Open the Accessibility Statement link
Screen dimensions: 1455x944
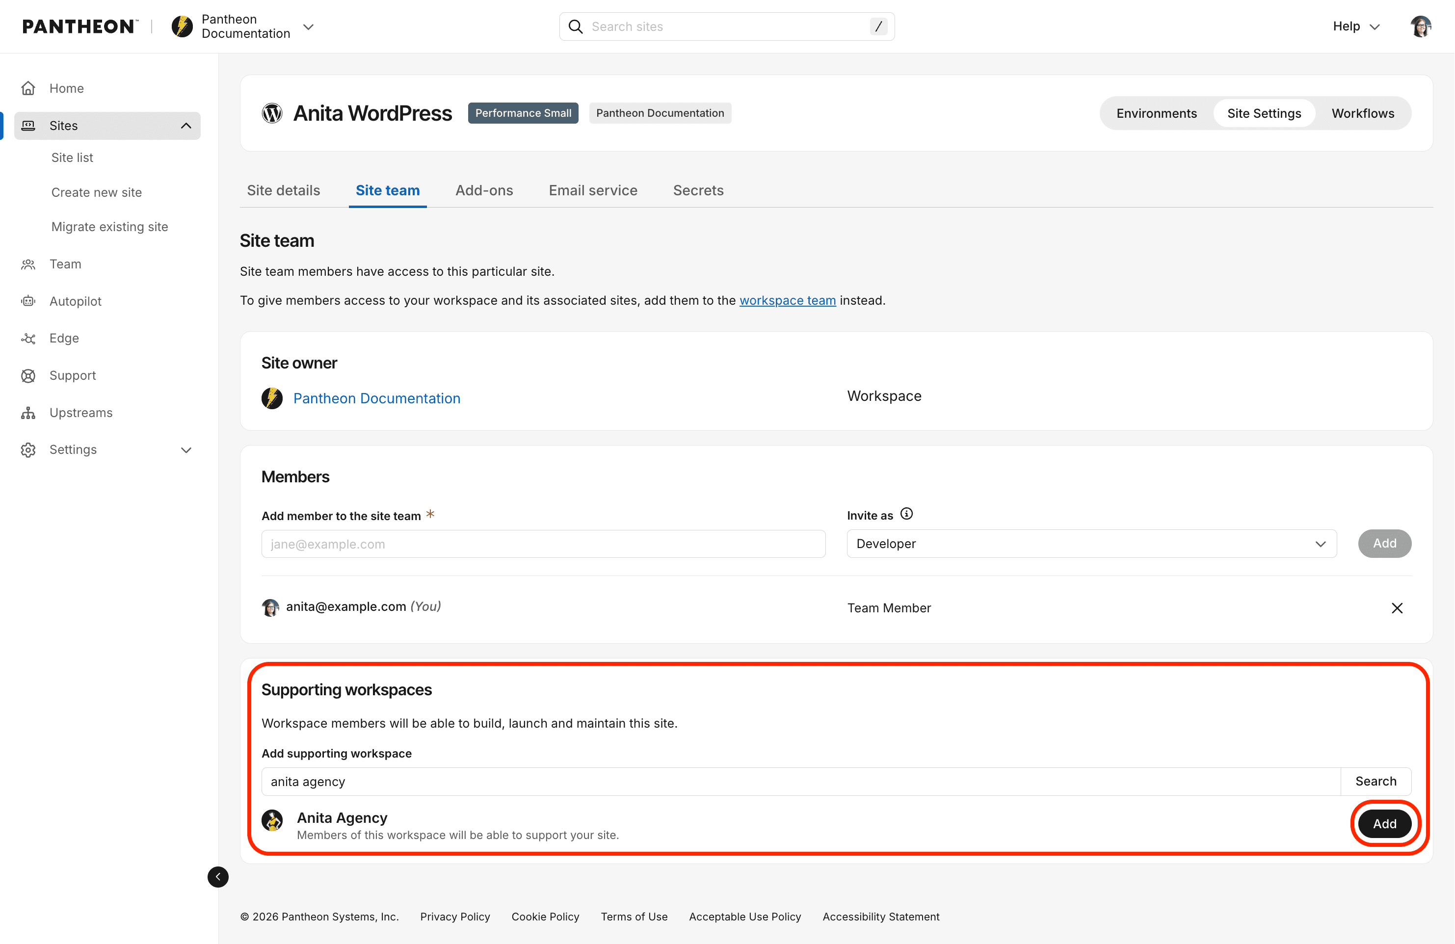881,917
